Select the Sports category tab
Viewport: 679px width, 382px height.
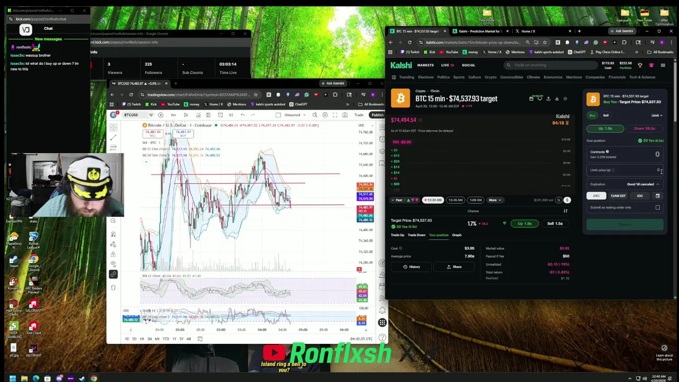(x=459, y=77)
